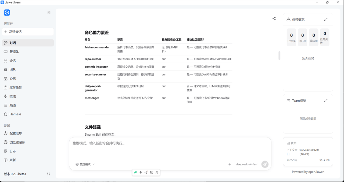Select the deepseek-v4-flash model label
344x182 pixels.
pos(247,164)
